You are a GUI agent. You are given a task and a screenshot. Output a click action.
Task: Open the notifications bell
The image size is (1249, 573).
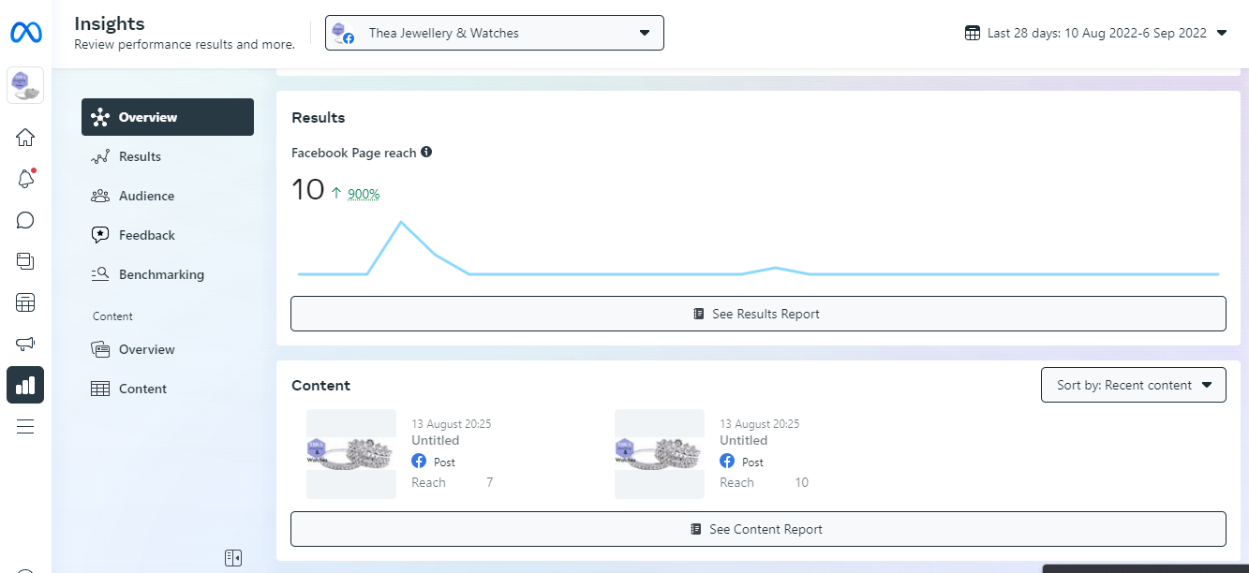[x=25, y=179]
